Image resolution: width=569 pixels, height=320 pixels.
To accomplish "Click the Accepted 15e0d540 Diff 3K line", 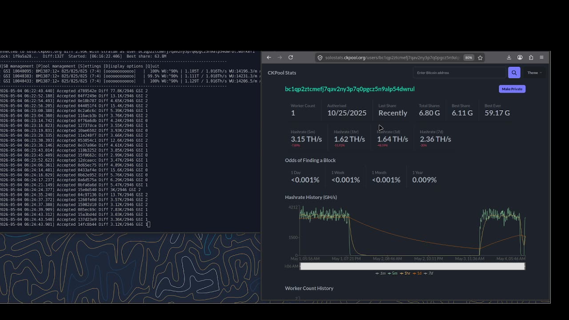I will (70, 190).
